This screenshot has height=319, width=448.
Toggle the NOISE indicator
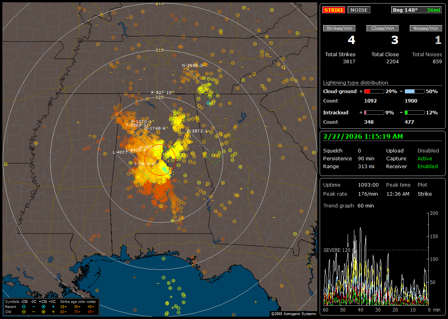tap(359, 10)
